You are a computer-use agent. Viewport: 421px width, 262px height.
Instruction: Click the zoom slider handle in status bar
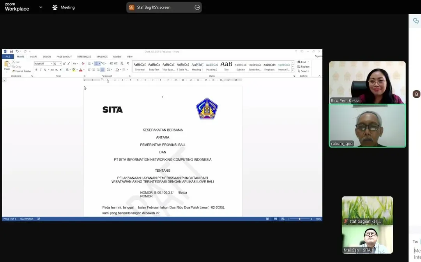pyautogui.click(x=300, y=219)
